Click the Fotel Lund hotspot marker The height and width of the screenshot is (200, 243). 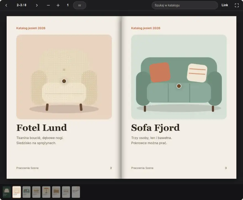pos(64,81)
